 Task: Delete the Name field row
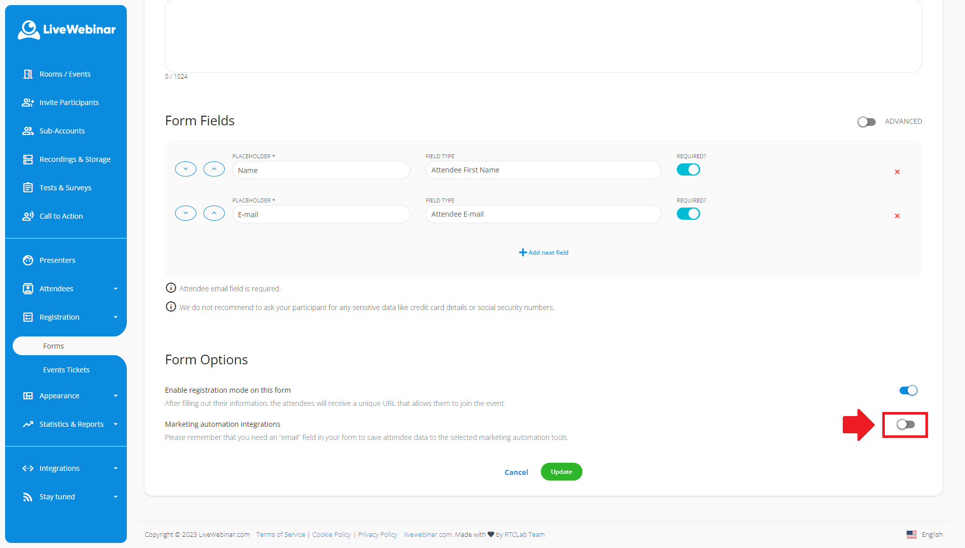pos(897,172)
